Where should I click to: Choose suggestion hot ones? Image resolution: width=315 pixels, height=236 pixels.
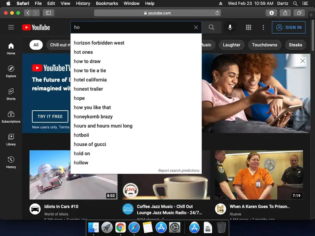coord(136,52)
